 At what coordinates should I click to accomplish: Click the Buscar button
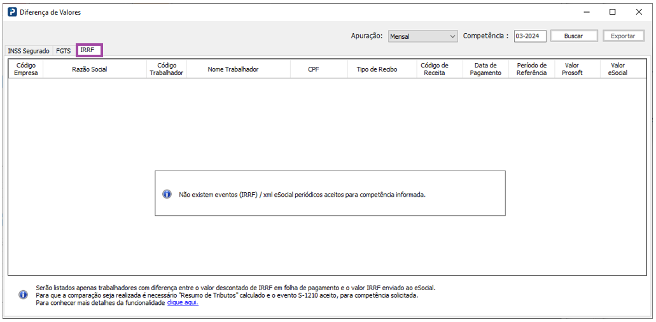573,36
